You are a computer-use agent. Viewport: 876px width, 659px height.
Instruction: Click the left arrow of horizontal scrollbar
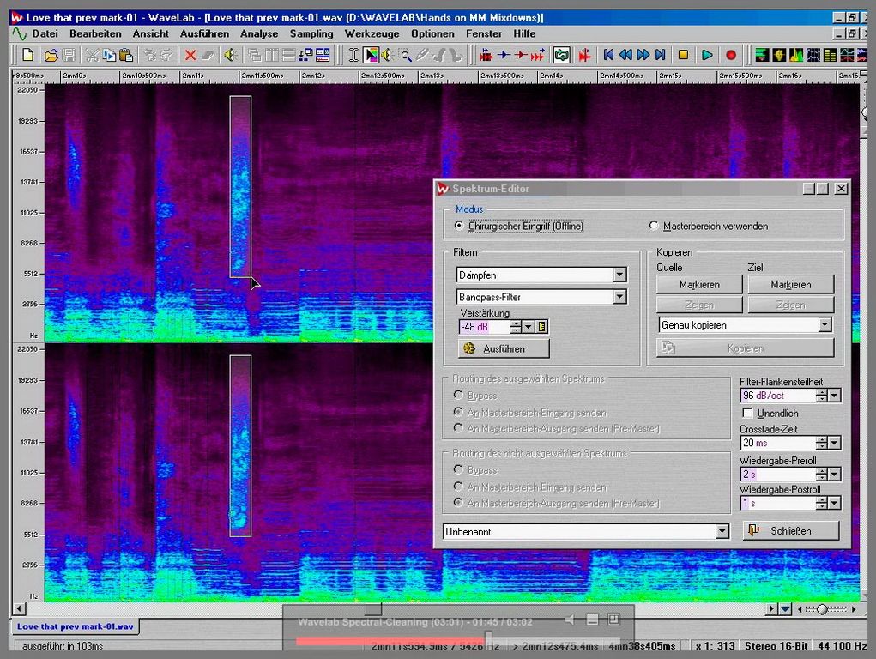tap(20, 608)
